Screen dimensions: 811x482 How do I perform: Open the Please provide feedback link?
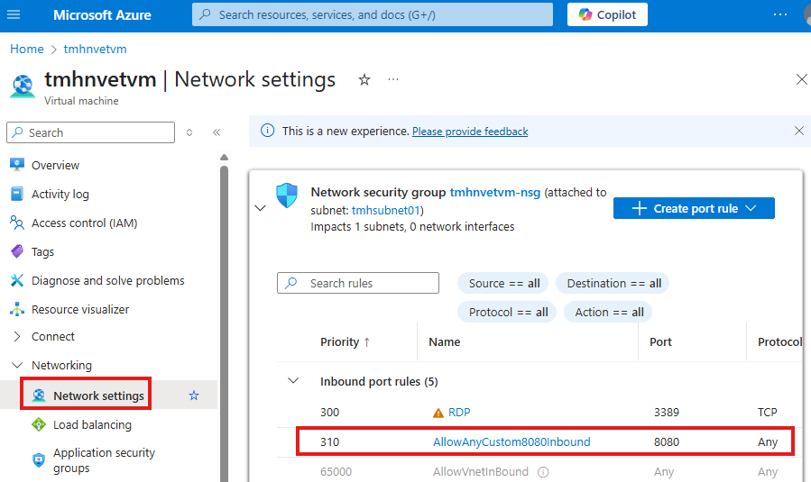tap(470, 132)
